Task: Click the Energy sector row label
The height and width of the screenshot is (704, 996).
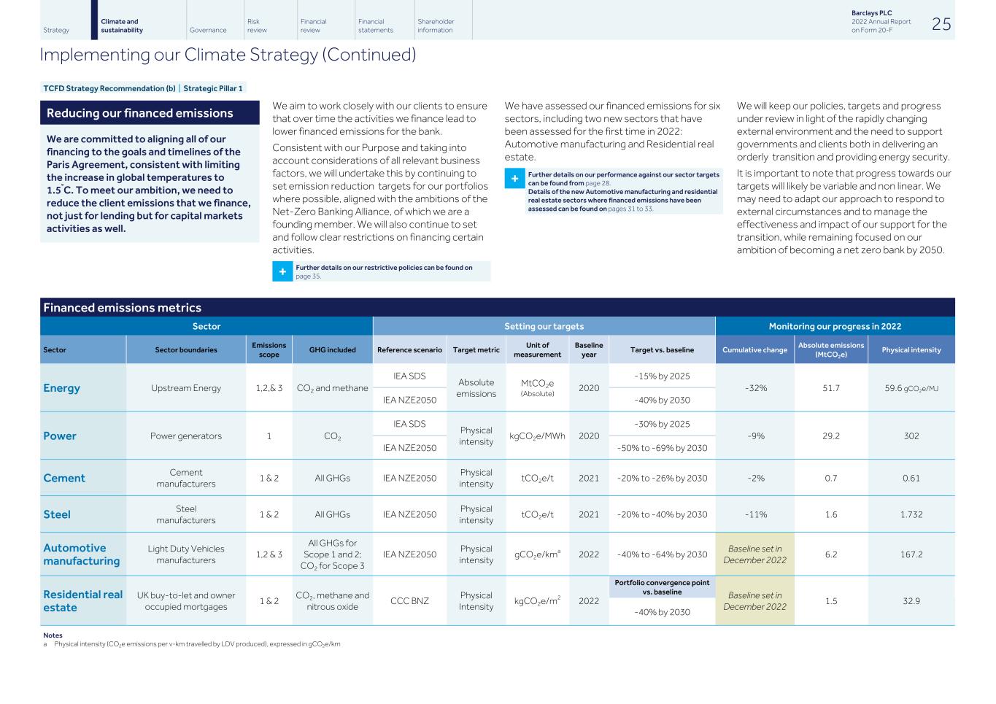Action: pos(62,388)
